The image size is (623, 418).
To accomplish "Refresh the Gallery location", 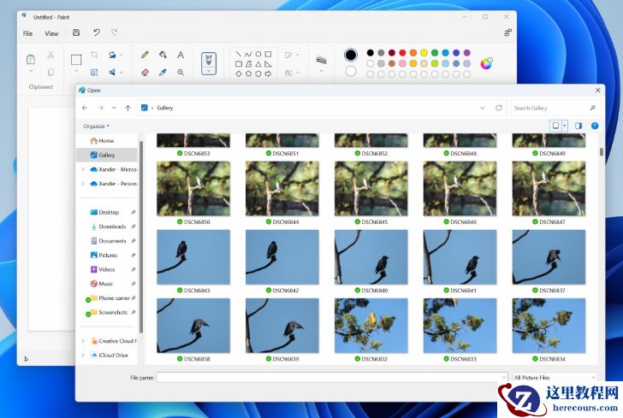I will click(499, 108).
